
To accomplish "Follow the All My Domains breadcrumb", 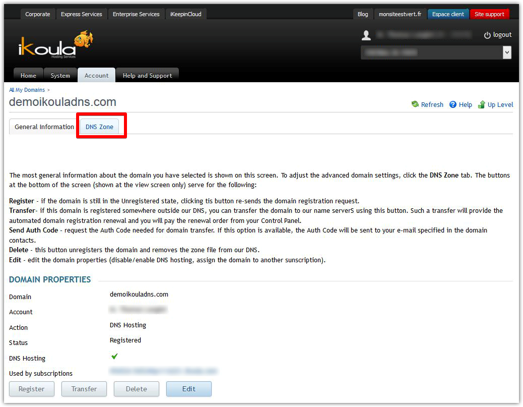I will [27, 89].
